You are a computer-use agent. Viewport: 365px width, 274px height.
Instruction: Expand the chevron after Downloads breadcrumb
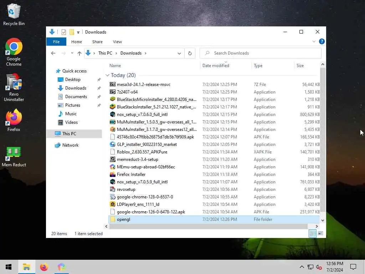point(145,53)
